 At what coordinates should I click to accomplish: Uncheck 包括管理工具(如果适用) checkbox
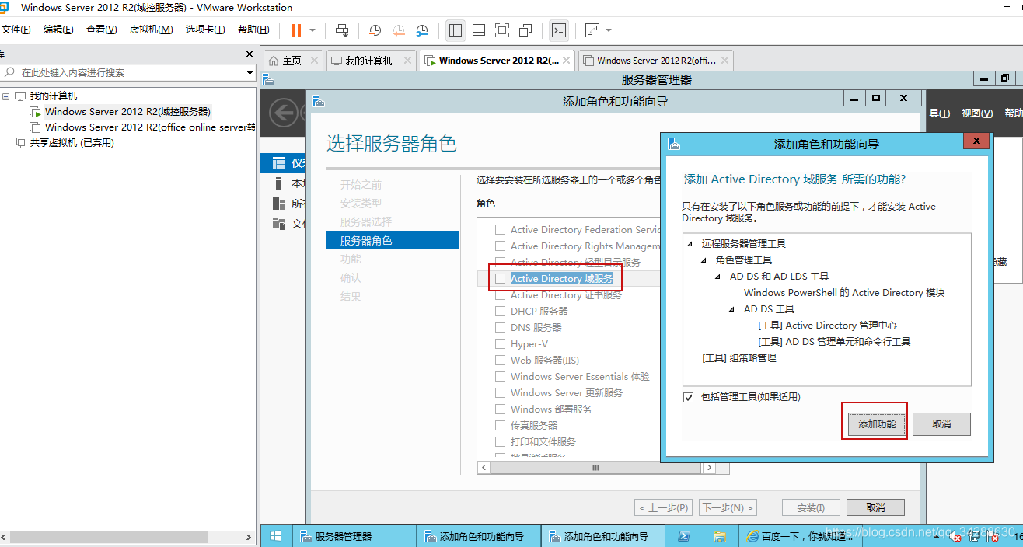point(688,397)
